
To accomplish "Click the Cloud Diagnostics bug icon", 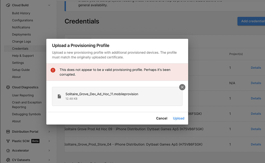I will [x=8, y=87].
